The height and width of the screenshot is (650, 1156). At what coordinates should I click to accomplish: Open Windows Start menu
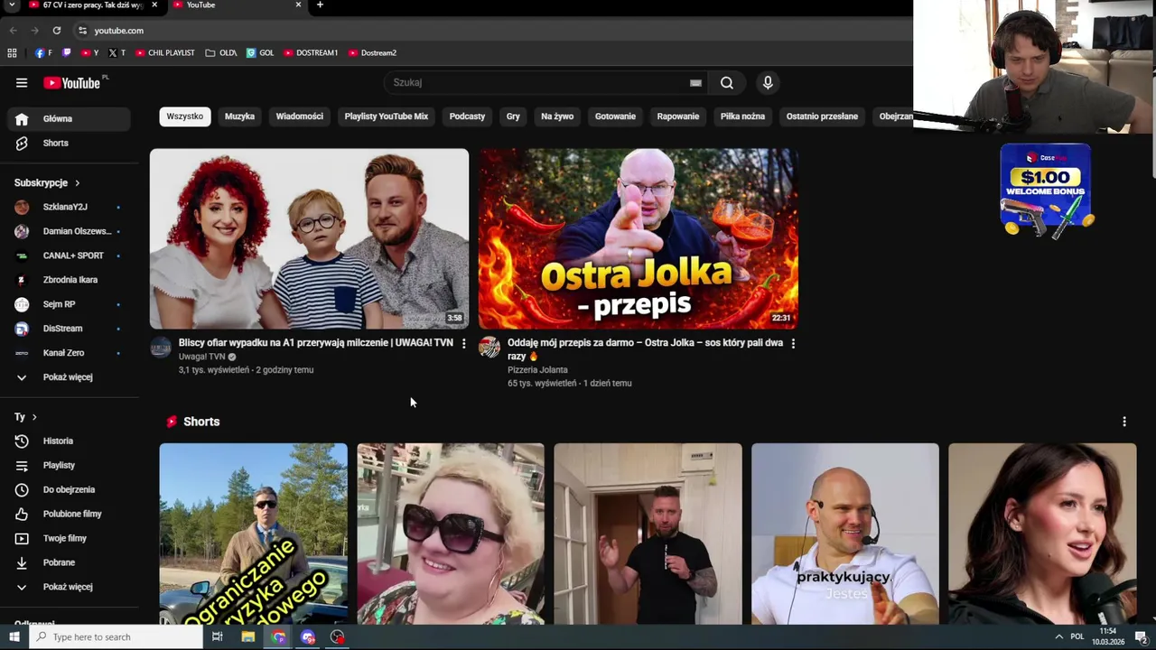[14, 637]
